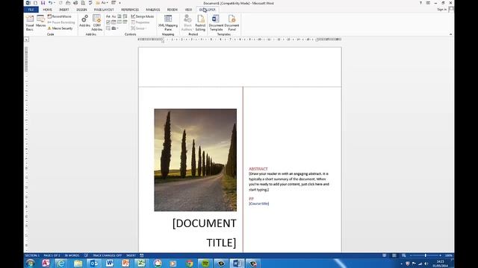Select the cypress road picture
The height and width of the screenshot is (268, 478).
[196, 160]
